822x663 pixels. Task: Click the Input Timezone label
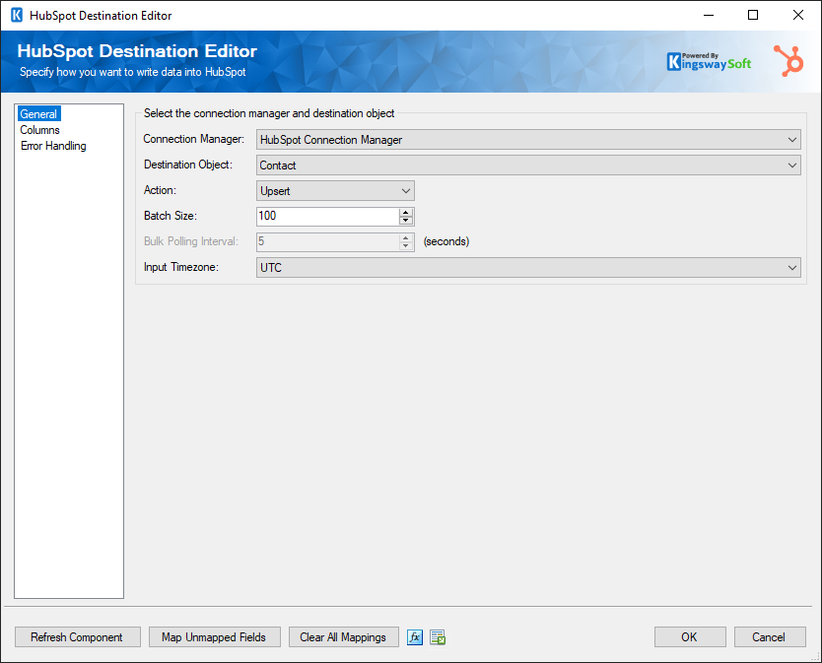(181, 267)
